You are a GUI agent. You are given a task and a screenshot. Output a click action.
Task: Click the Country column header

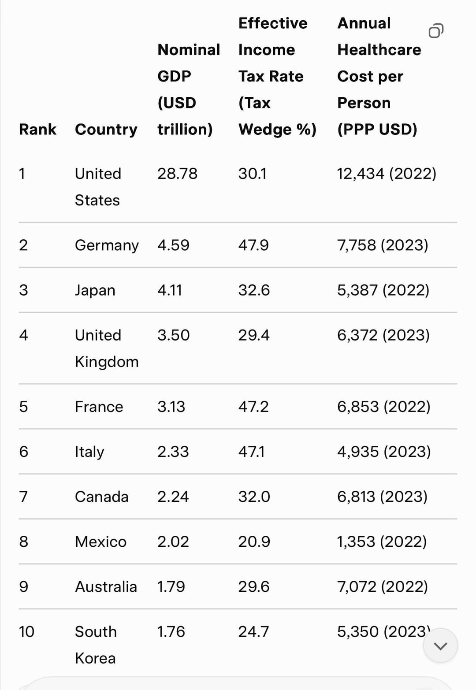click(x=106, y=129)
